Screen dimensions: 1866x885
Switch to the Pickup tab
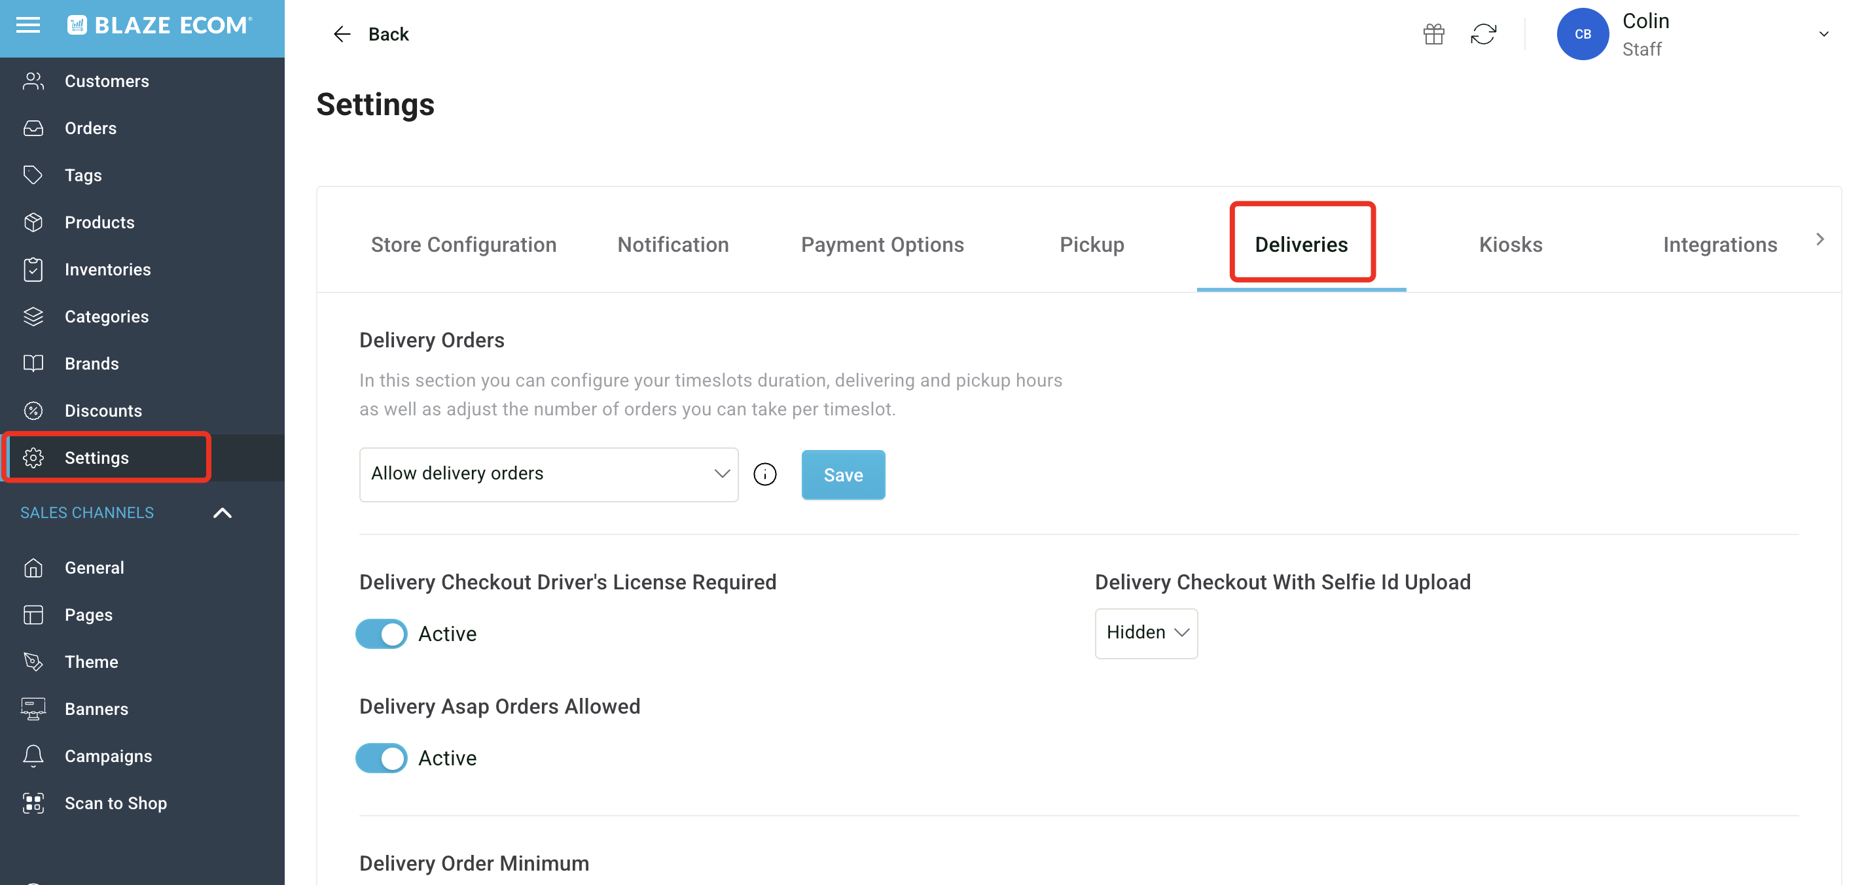click(x=1092, y=245)
